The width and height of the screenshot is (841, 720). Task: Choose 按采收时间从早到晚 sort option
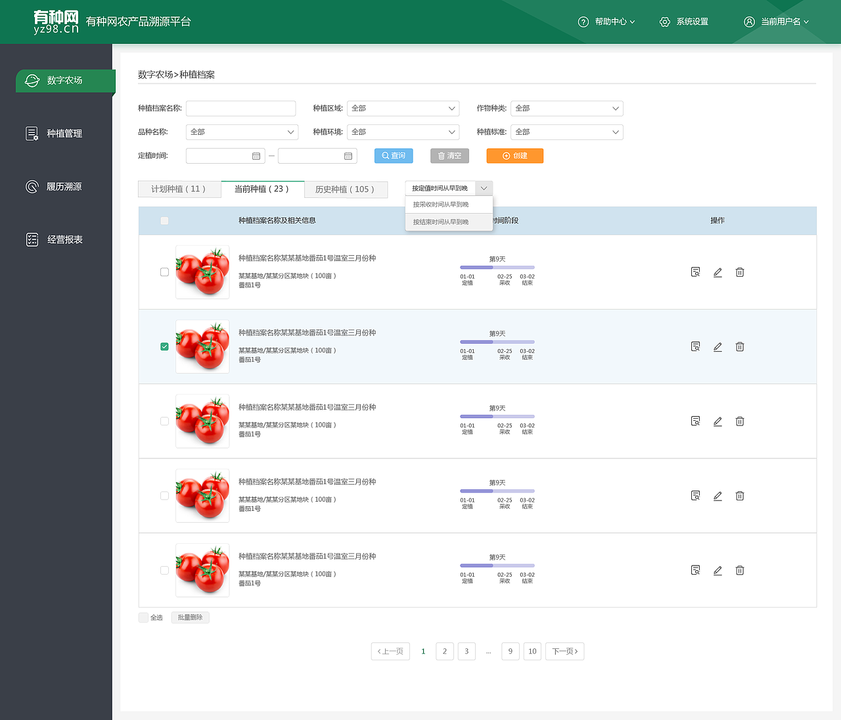click(449, 204)
